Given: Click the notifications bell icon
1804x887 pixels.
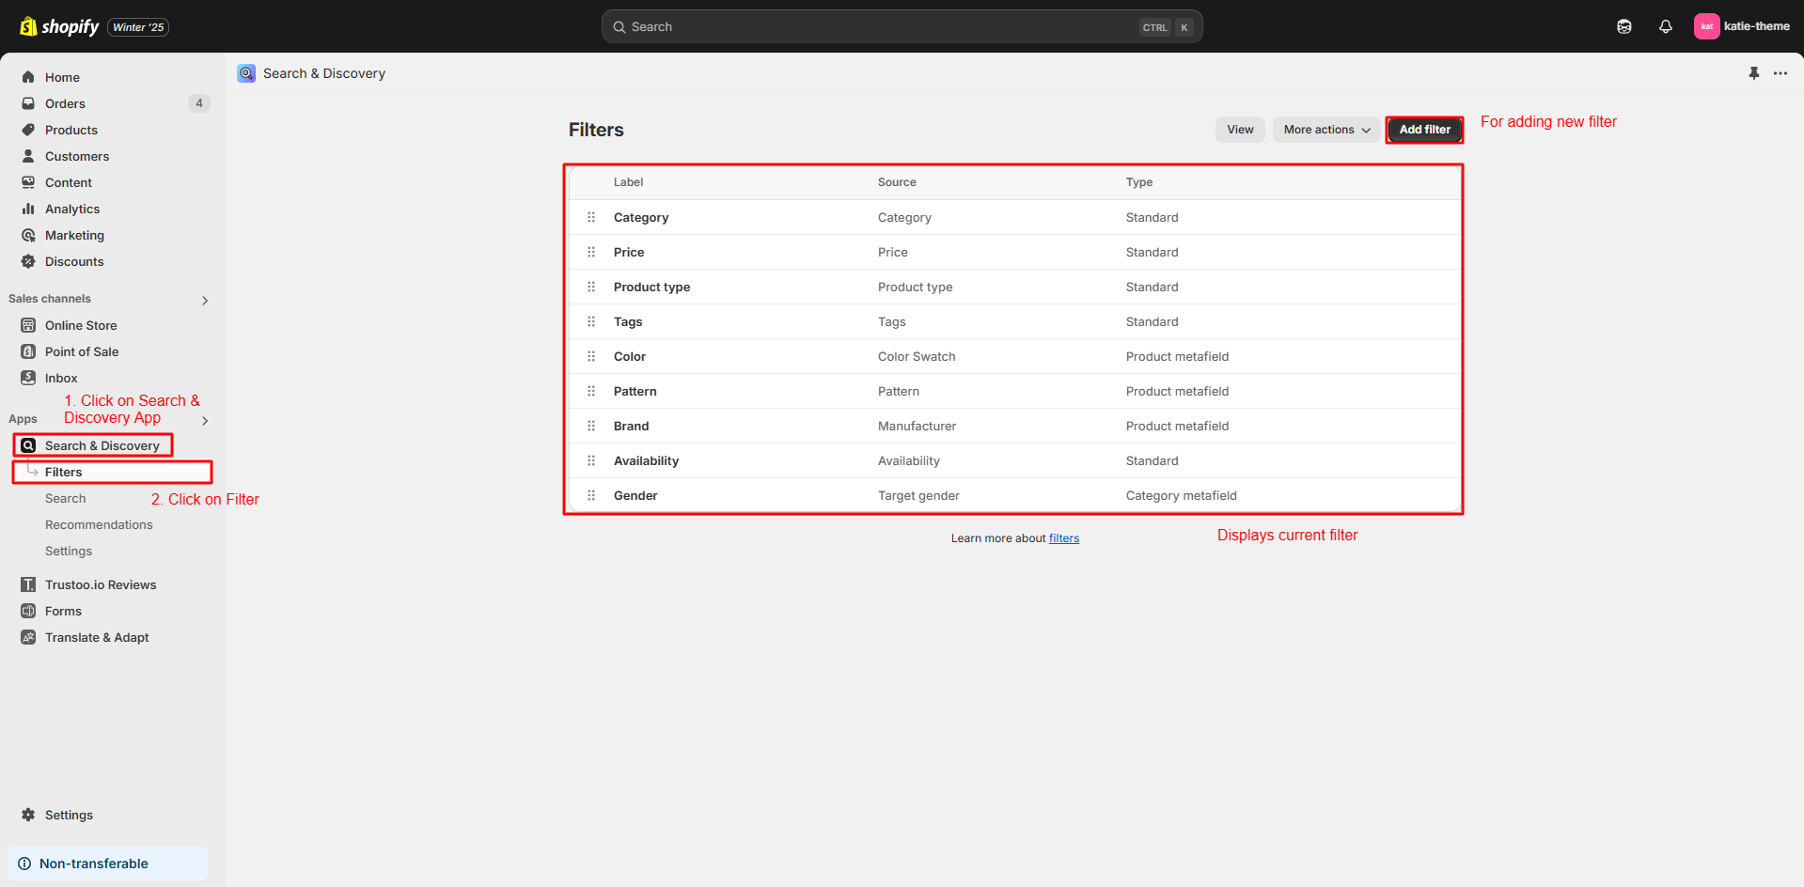Looking at the screenshot, I should [1665, 26].
